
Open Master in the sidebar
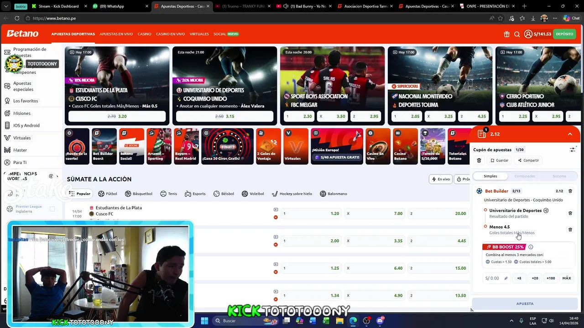click(x=20, y=150)
